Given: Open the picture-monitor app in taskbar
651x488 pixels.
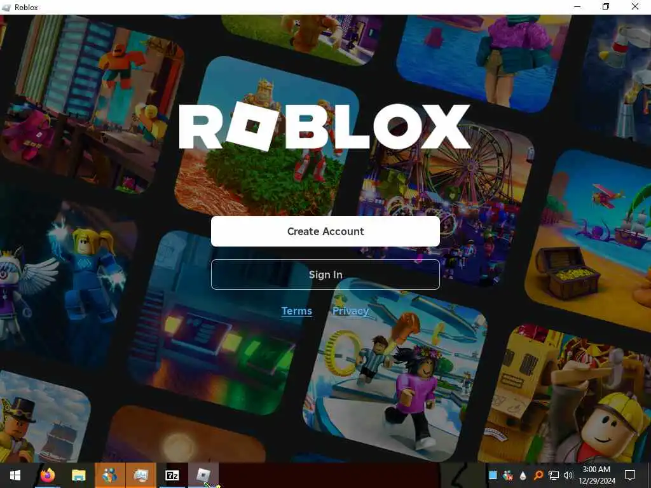Looking at the screenshot, I should tap(140, 475).
